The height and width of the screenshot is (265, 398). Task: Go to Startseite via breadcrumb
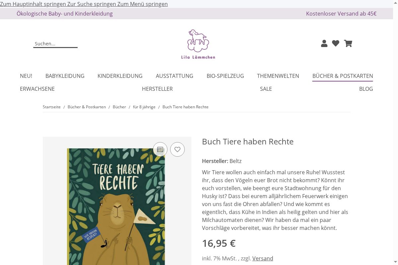tap(52, 107)
